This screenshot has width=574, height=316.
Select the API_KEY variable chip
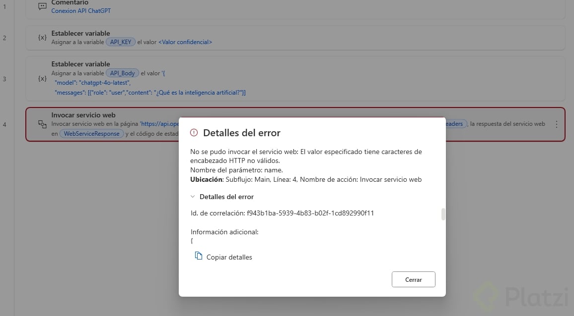[x=121, y=42]
